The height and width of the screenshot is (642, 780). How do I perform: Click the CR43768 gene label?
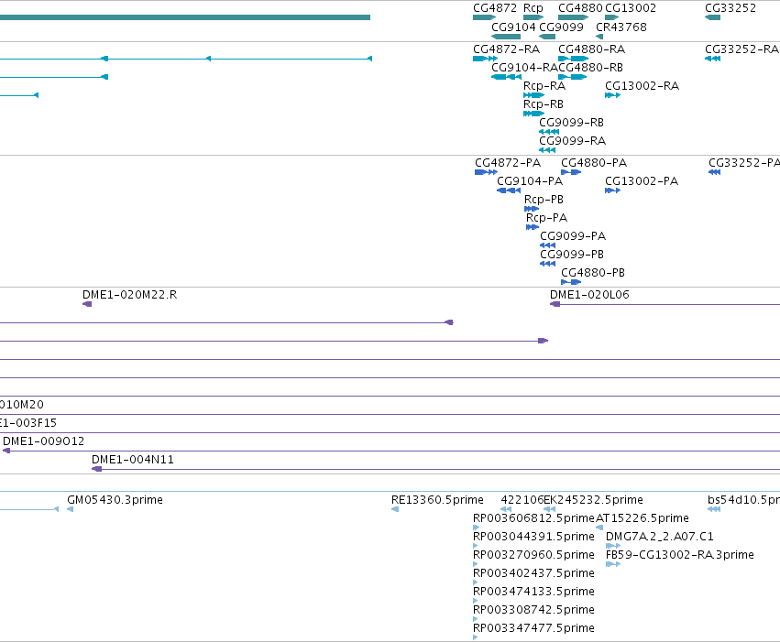pos(621,27)
